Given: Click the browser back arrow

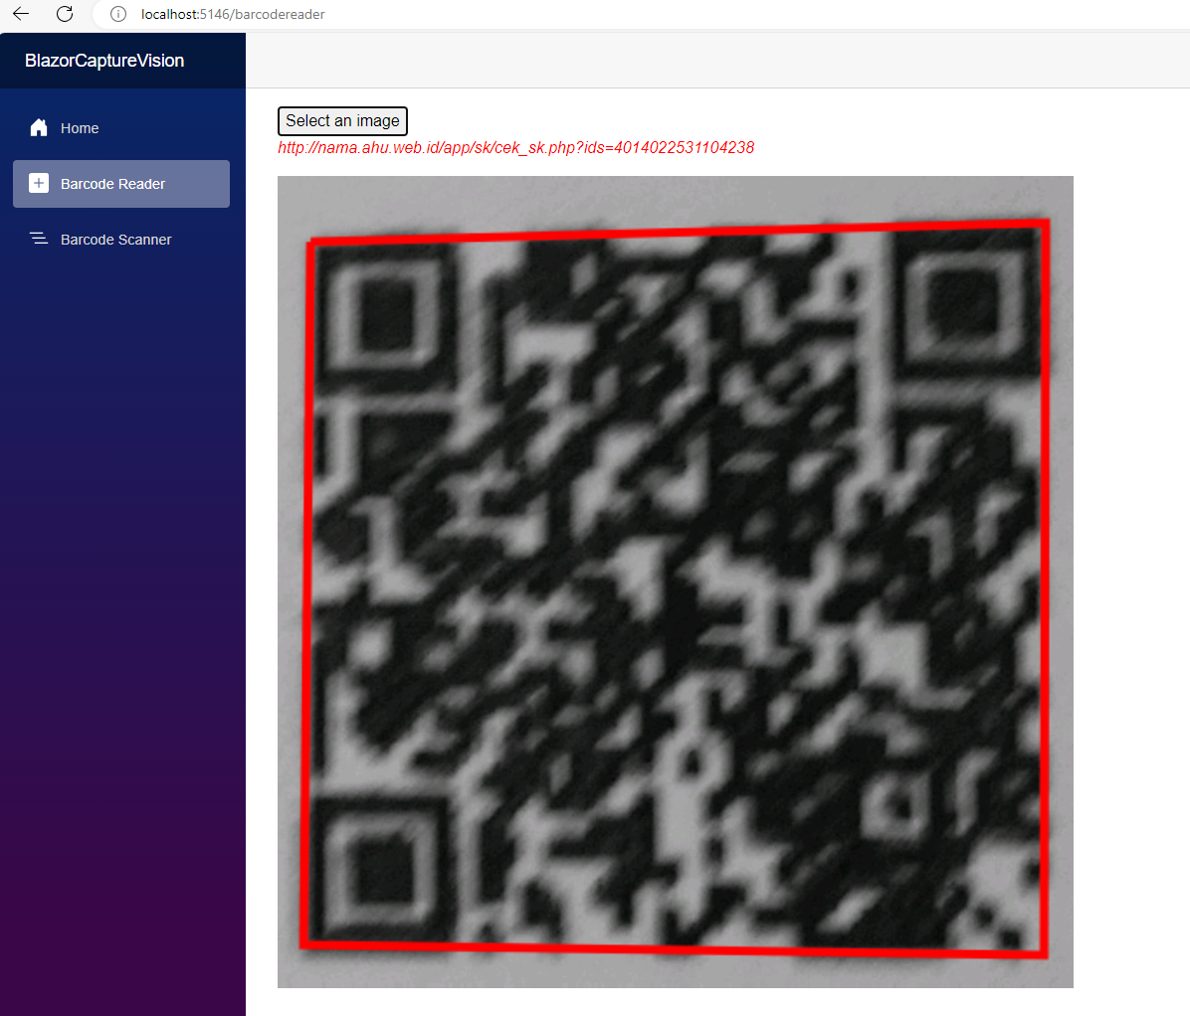Looking at the screenshot, I should point(21,14).
